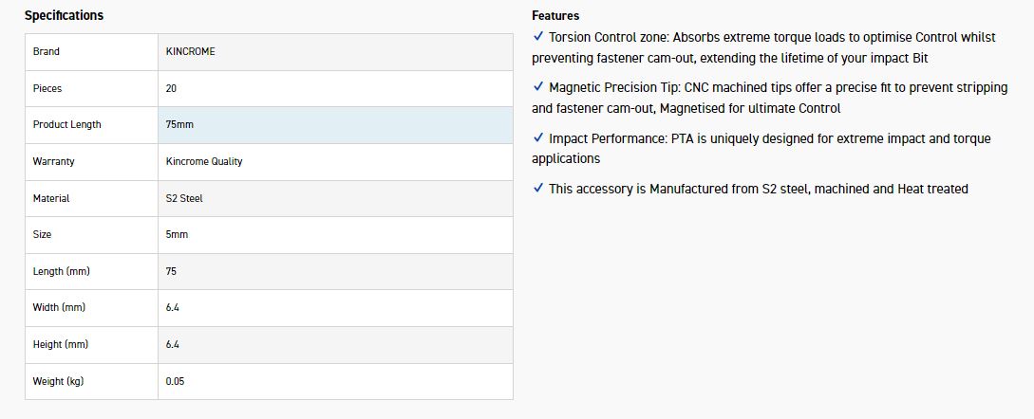Viewport: 1034px width, 419px height.
Task: Click the checkmark beside Magnetic Precision Tip
Action: click(538, 87)
